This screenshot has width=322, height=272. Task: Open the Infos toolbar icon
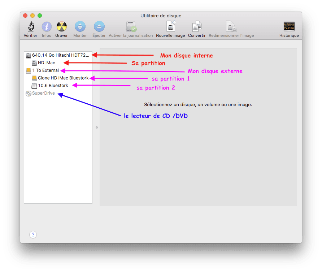tap(47, 27)
